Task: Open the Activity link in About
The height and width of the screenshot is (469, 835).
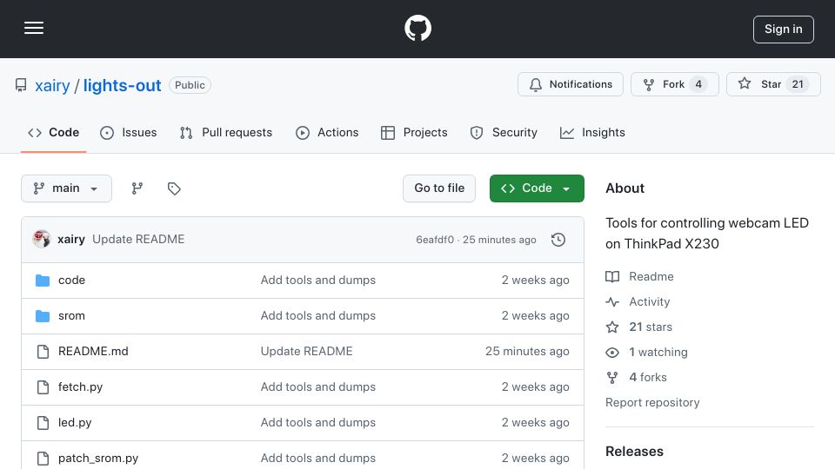Action: tap(638, 302)
